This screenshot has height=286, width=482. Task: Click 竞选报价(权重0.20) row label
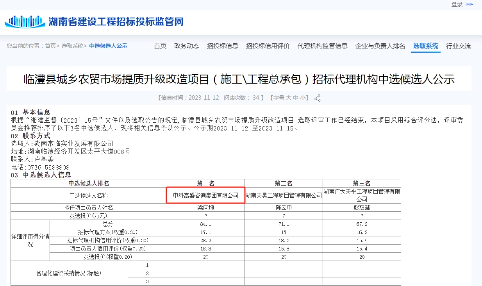click(108, 257)
